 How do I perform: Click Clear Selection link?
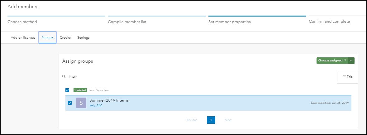tap(98, 90)
